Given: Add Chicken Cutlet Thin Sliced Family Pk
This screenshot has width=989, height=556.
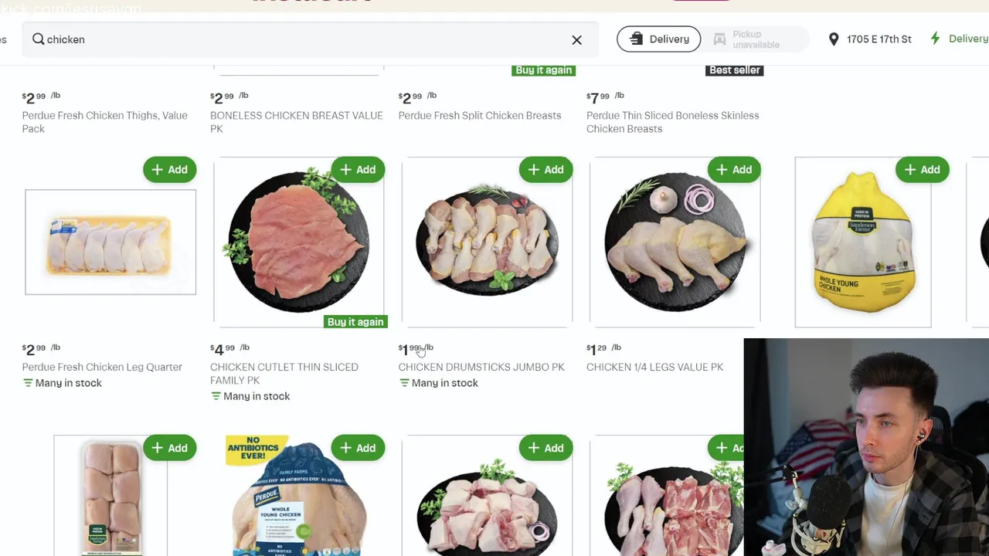Looking at the screenshot, I should pos(358,170).
